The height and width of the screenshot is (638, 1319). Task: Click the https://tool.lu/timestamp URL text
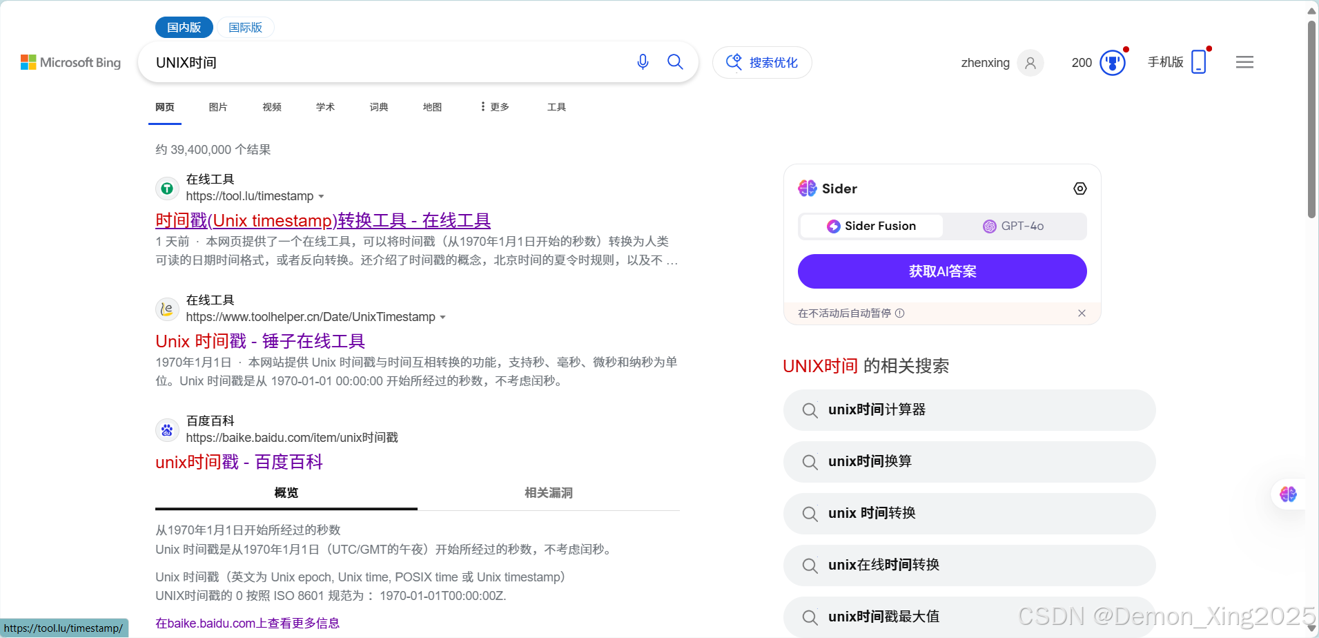point(250,196)
